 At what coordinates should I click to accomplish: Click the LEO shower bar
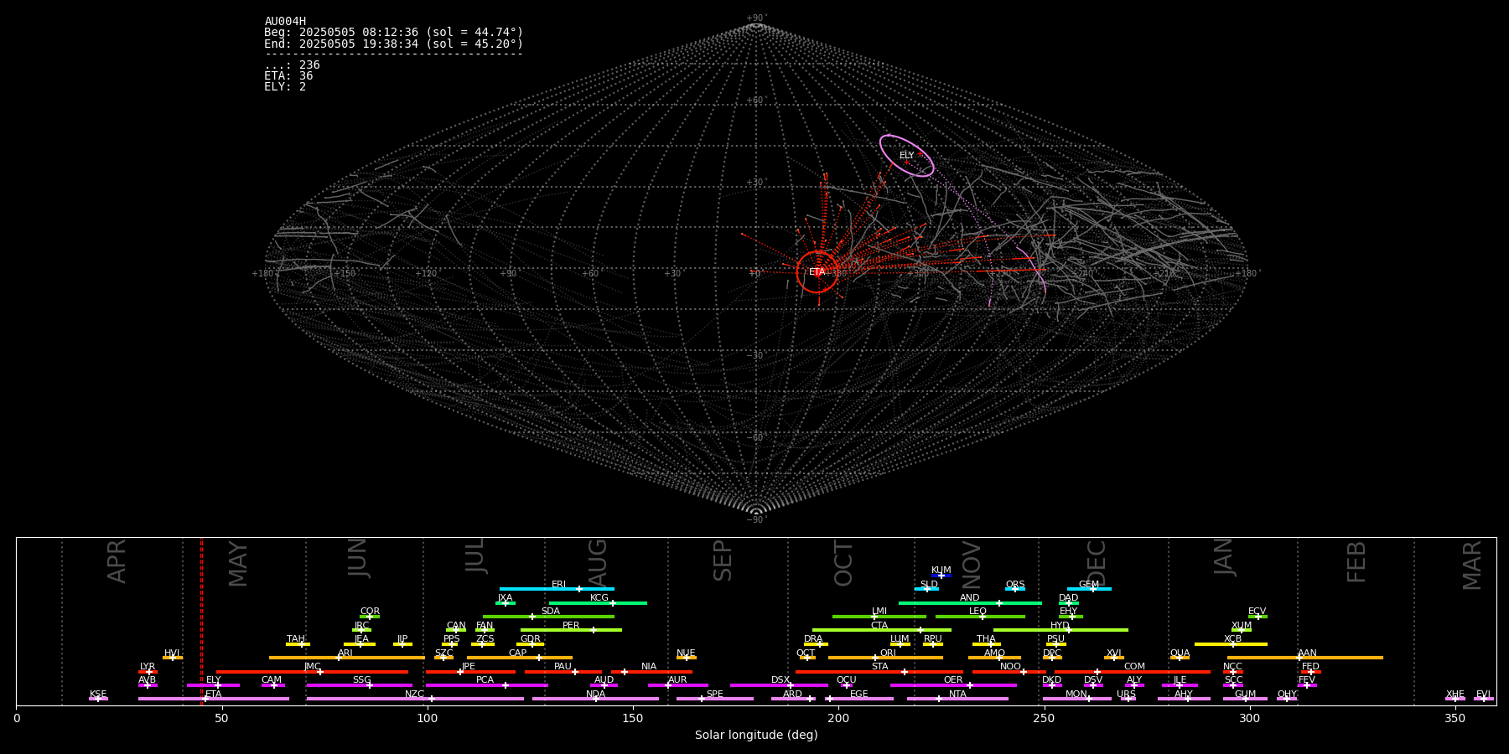tap(980, 617)
